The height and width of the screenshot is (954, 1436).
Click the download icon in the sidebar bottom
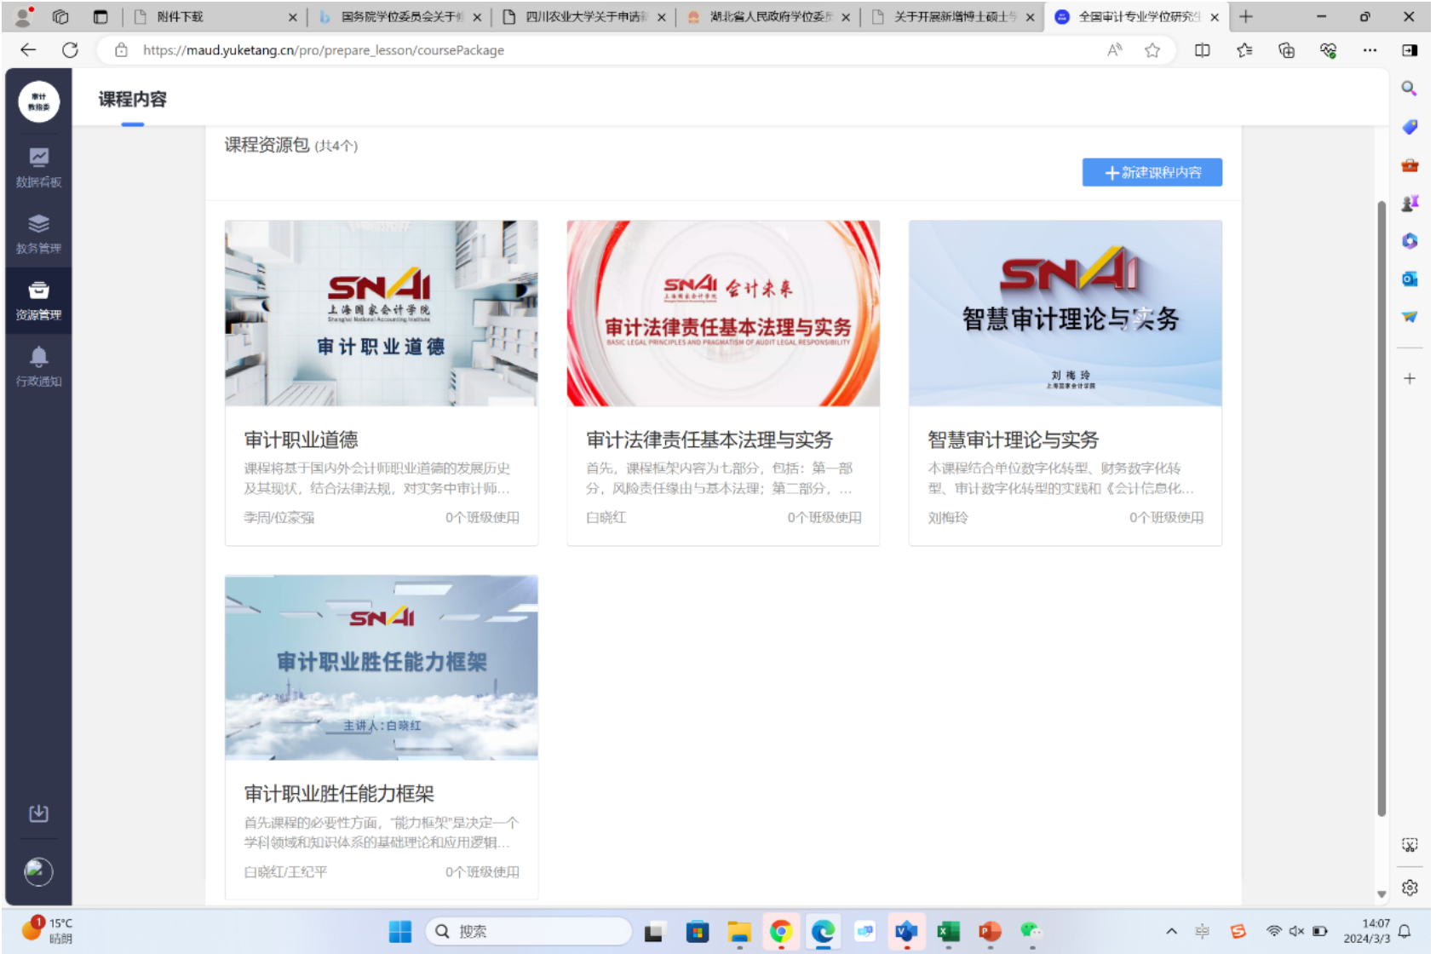pos(38,813)
